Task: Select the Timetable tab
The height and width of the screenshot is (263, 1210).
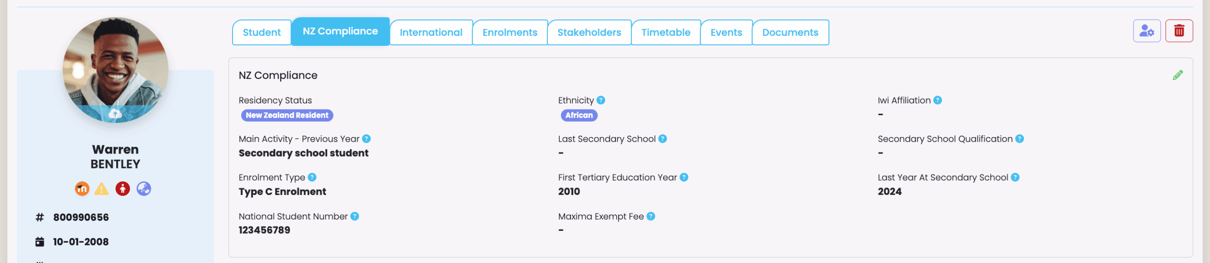Action: [666, 33]
